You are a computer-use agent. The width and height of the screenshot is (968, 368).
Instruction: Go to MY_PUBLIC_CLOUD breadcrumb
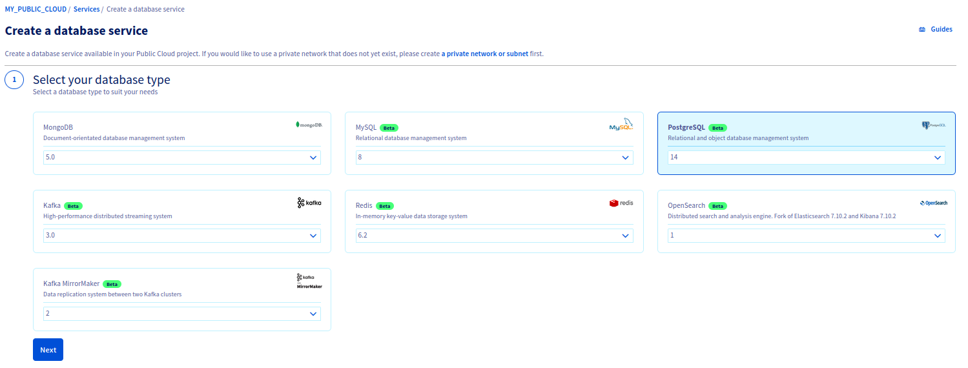pos(36,10)
